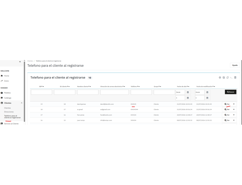
Task: Focus the email address filter input
Action: pos(114,92)
